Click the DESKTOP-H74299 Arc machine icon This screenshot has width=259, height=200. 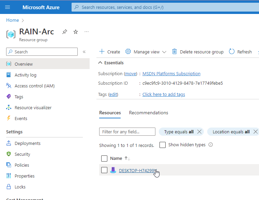coord(113,170)
